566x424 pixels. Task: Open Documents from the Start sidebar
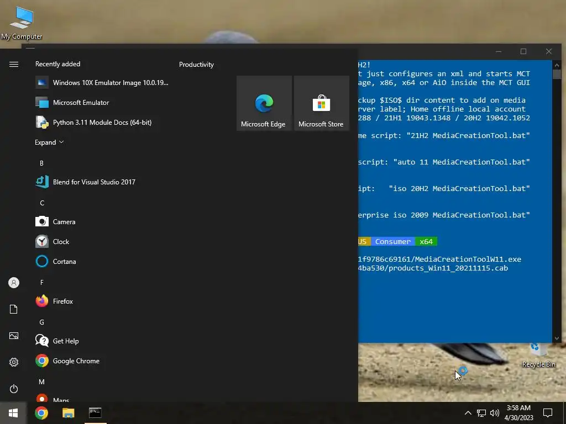(x=14, y=309)
